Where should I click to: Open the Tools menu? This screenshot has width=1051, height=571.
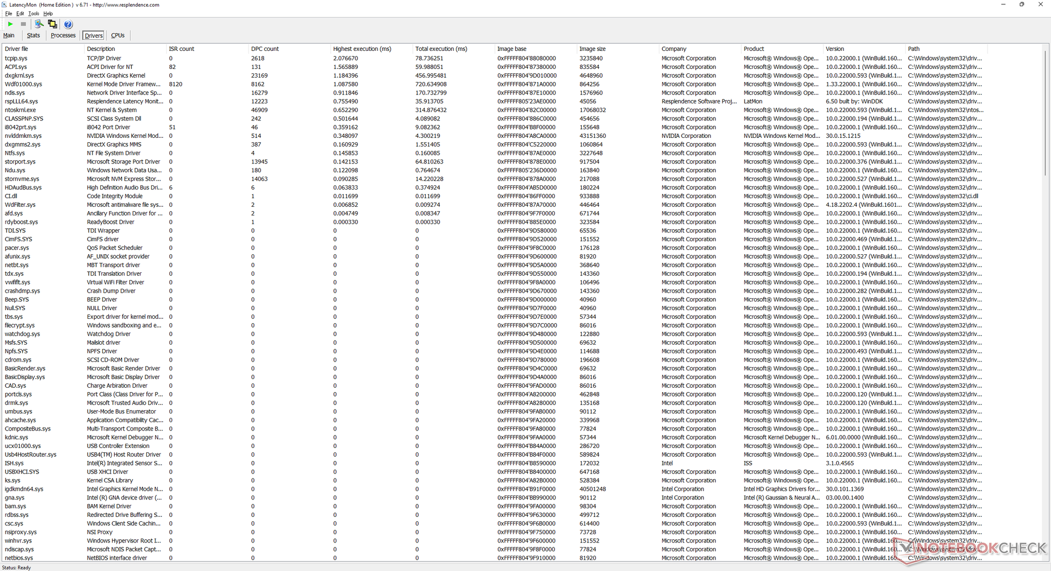point(33,14)
